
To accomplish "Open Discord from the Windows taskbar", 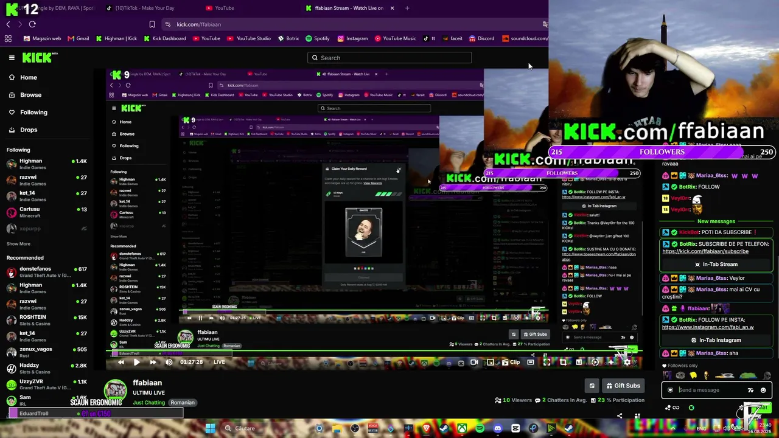I will (x=498, y=428).
